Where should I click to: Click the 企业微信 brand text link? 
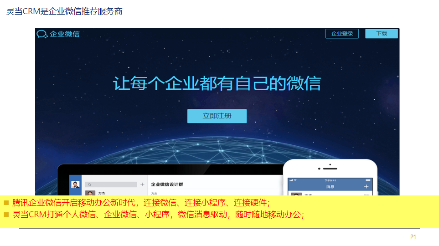click(x=65, y=34)
